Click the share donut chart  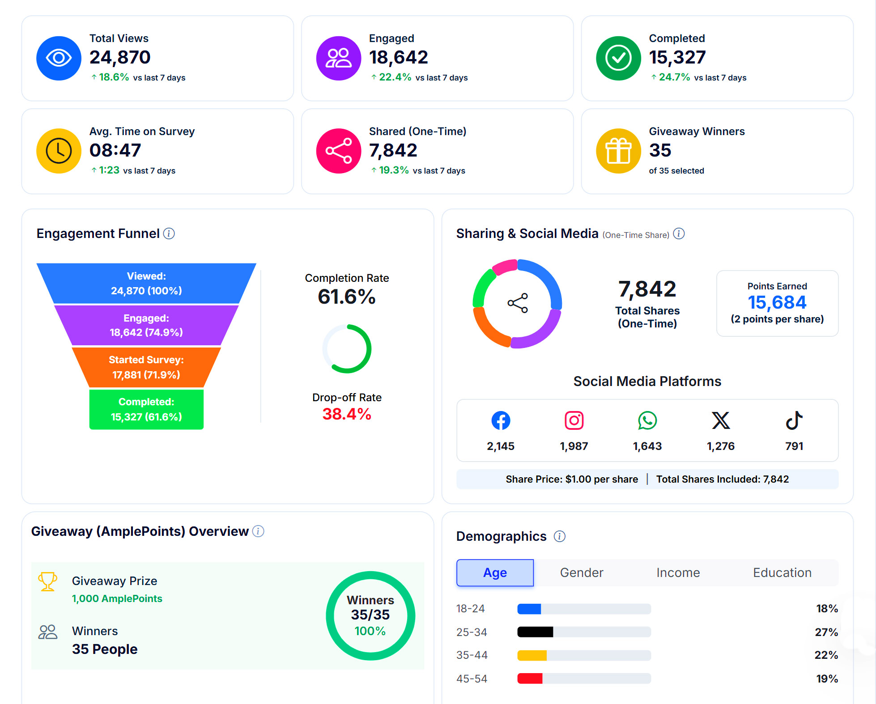pos(517,304)
